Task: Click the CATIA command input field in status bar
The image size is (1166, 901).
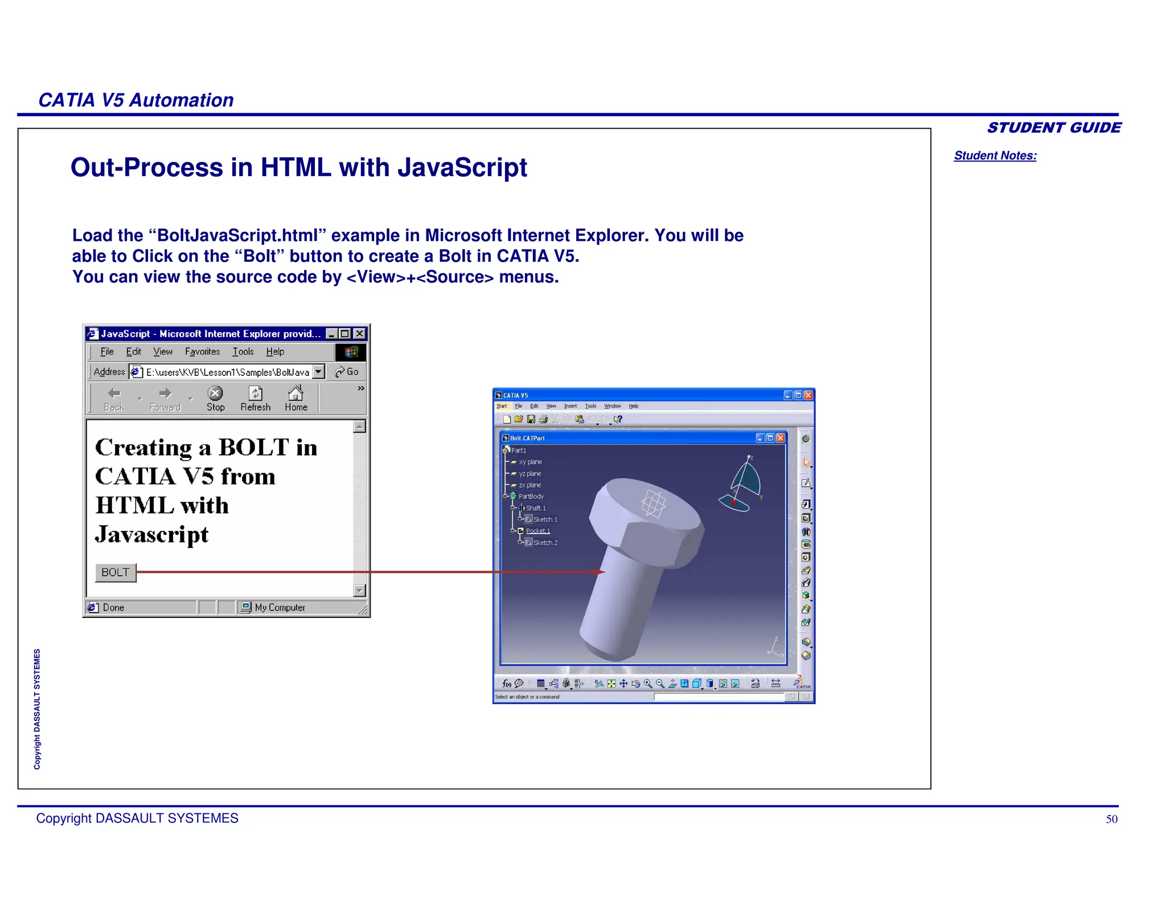Action: coord(719,697)
